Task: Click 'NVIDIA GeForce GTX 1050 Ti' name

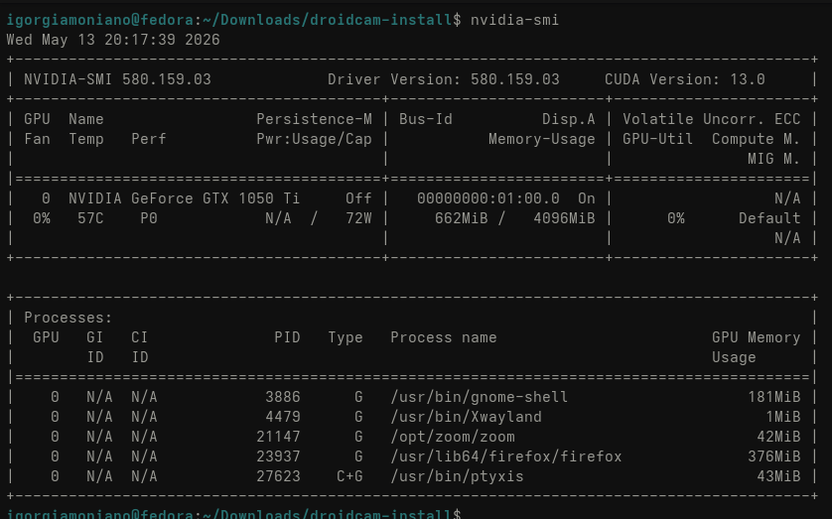Action: (x=184, y=198)
